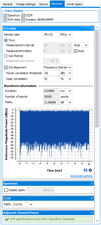Image resolution: width=101 pixels, height=225 pixels.
Task: Click scrollbar down arrow
Action: (x=97, y=221)
